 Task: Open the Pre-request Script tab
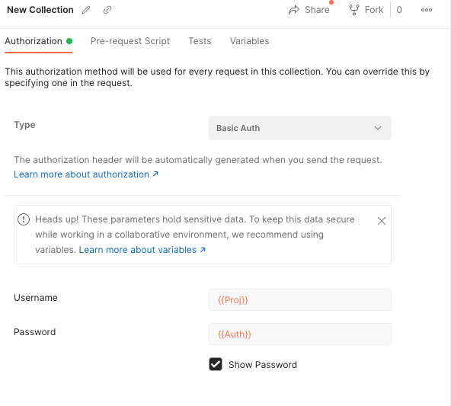(130, 41)
